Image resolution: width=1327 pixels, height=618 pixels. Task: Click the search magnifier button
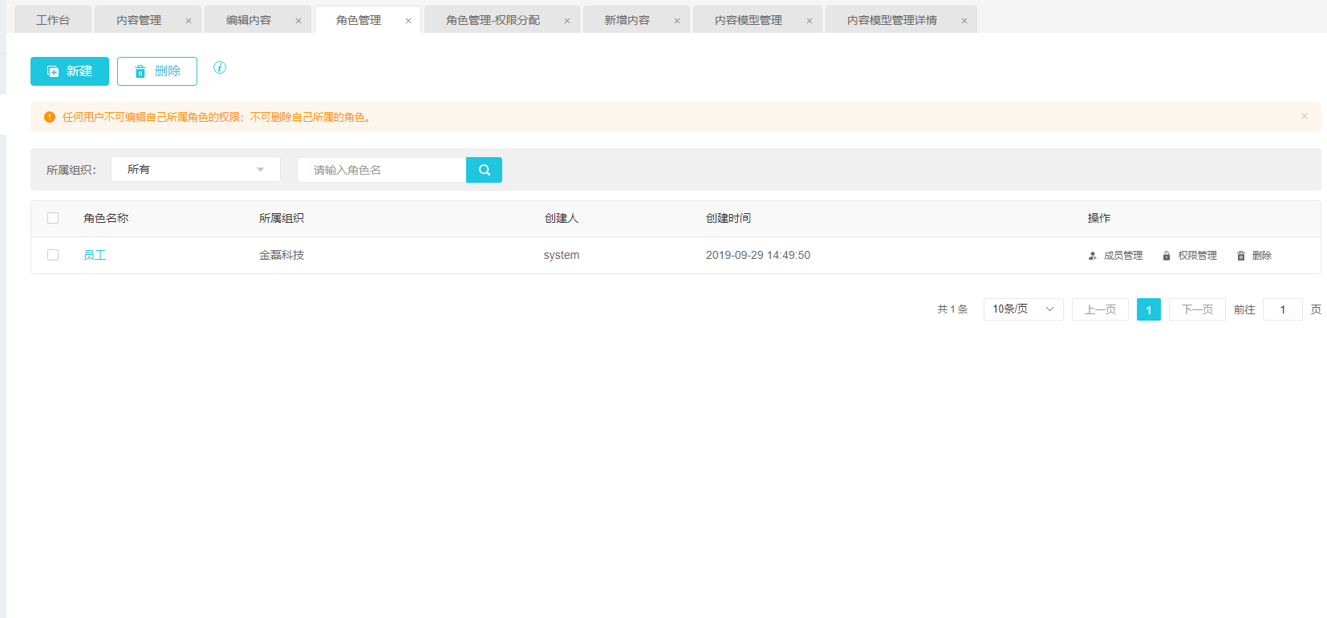click(484, 170)
